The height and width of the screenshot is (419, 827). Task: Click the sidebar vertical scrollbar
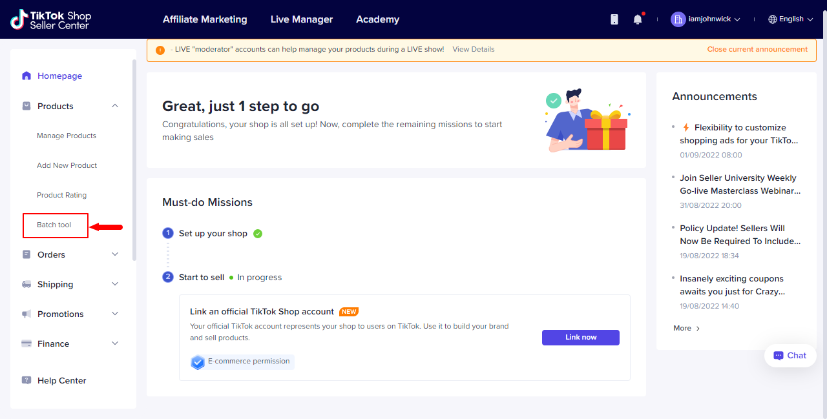tap(134, 160)
